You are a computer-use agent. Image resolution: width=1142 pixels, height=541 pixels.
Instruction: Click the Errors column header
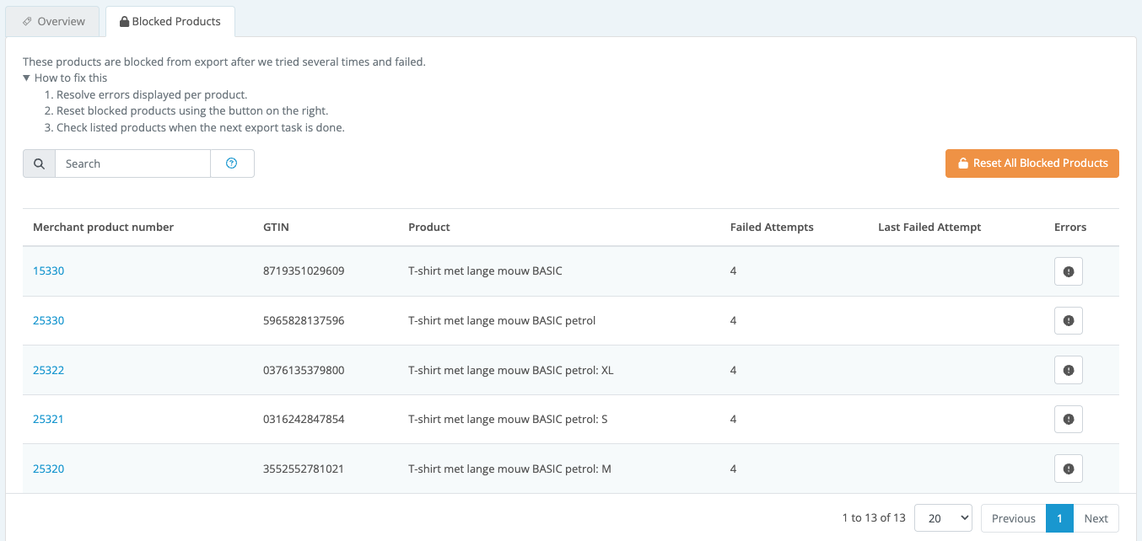tap(1070, 228)
